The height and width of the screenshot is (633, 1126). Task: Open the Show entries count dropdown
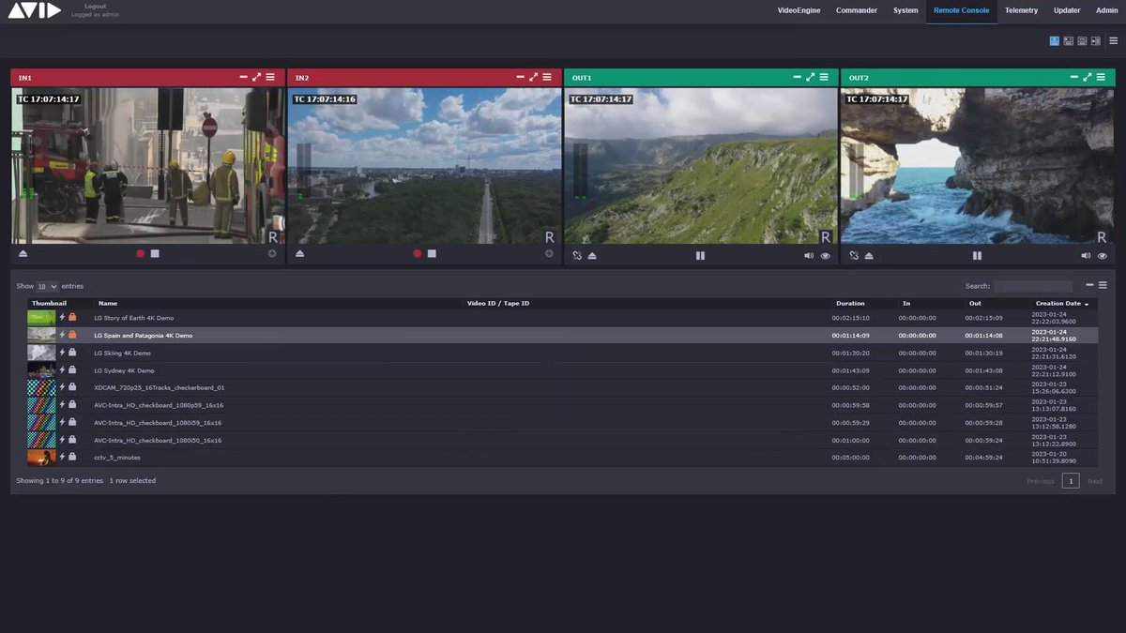tap(47, 286)
